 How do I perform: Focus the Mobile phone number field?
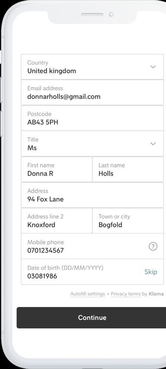[92, 247]
